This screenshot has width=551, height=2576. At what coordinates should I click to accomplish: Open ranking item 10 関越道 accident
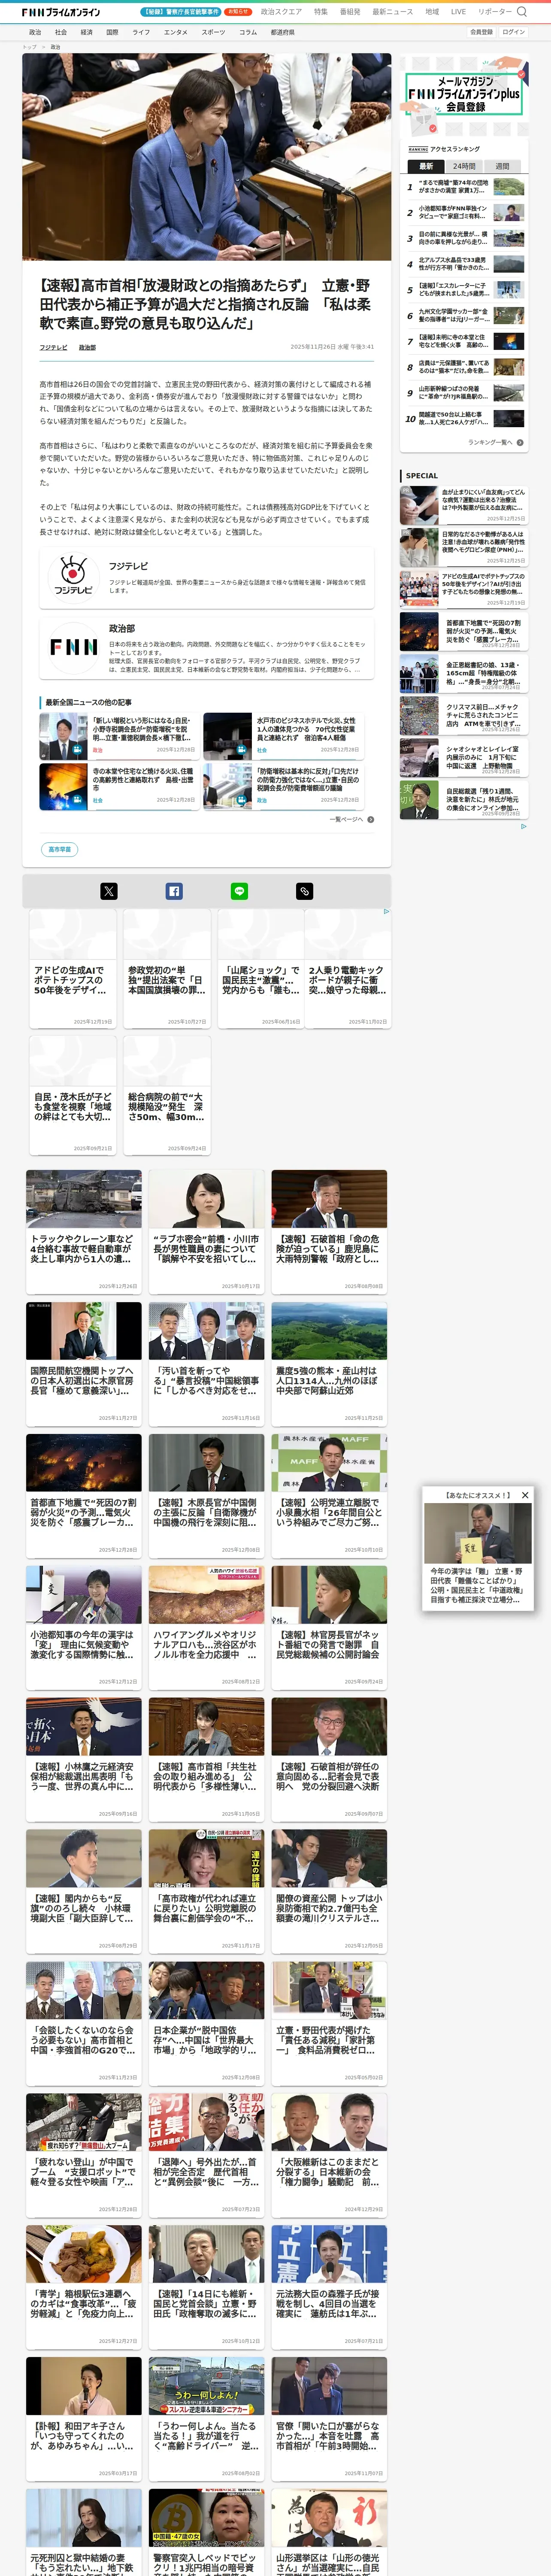pyautogui.click(x=464, y=419)
